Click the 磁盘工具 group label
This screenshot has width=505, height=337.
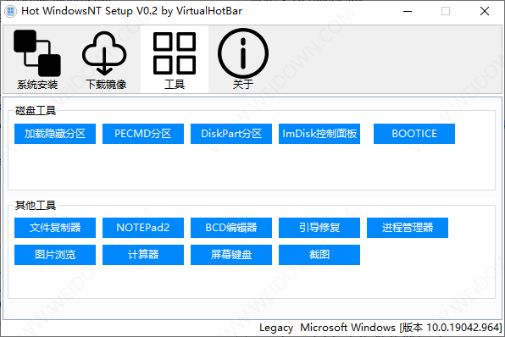point(36,111)
